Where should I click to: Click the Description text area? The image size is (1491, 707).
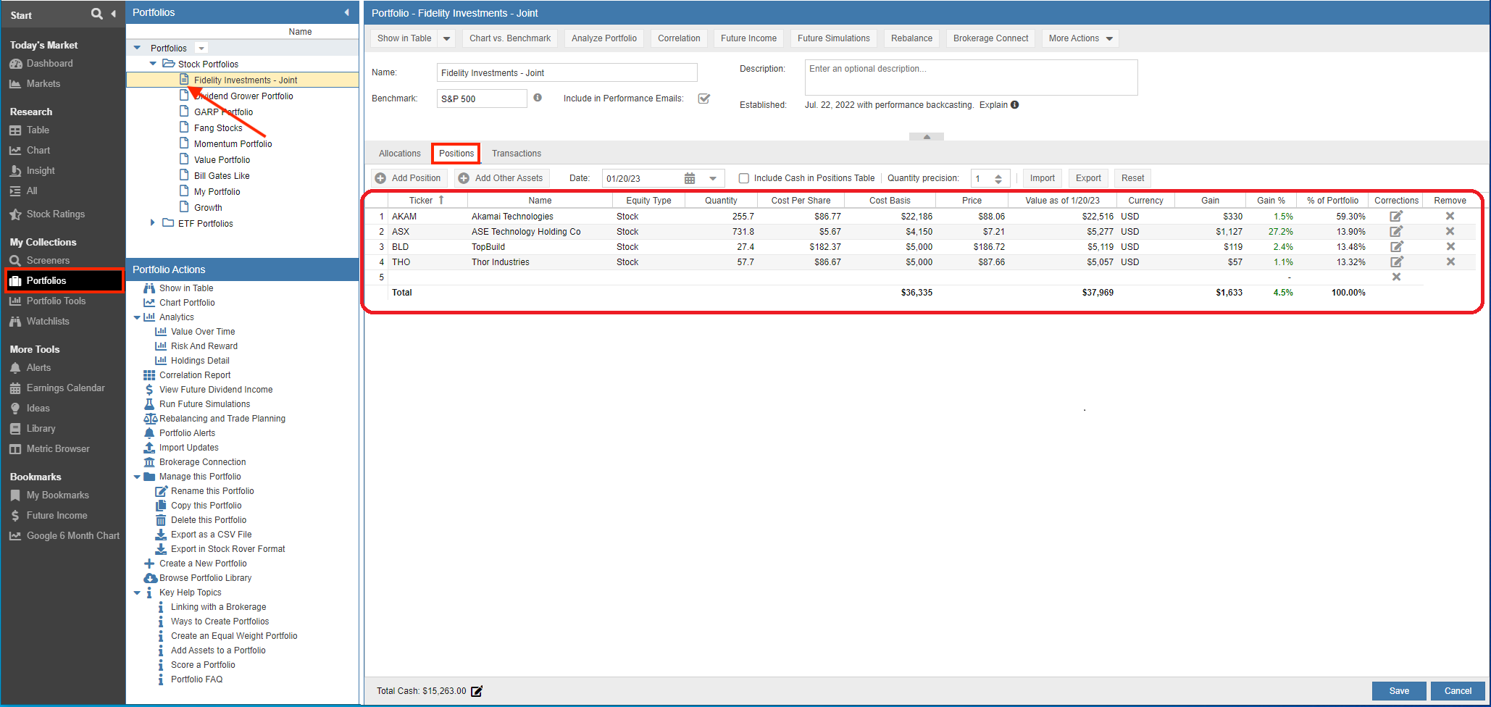tap(971, 78)
